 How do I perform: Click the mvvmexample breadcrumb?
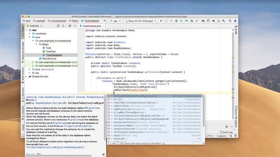coord(57,21)
